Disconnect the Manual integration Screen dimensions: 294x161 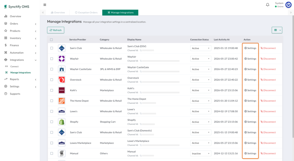pos(268,154)
